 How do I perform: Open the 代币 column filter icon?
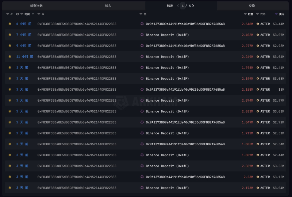pos(257,14)
